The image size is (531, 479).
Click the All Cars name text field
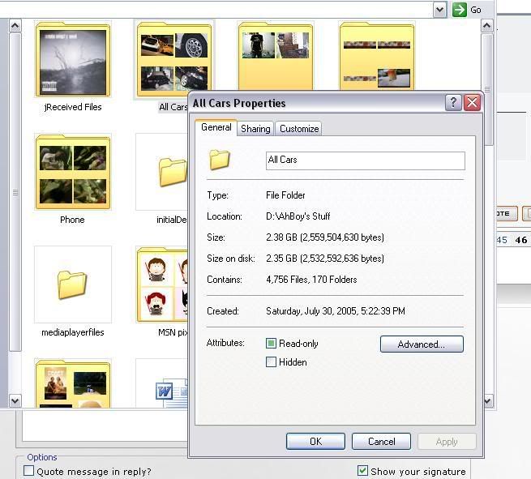365,160
